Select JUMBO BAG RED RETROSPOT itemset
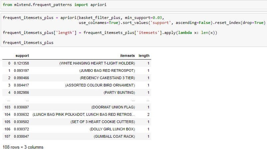The width and height of the screenshot is (267, 151). pyautogui.click(x=107, y=71)
